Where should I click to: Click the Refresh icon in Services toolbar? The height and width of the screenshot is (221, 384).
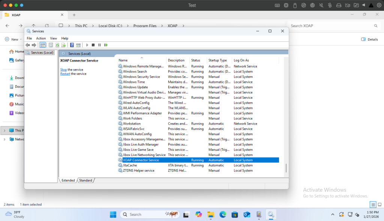(57, 45)
